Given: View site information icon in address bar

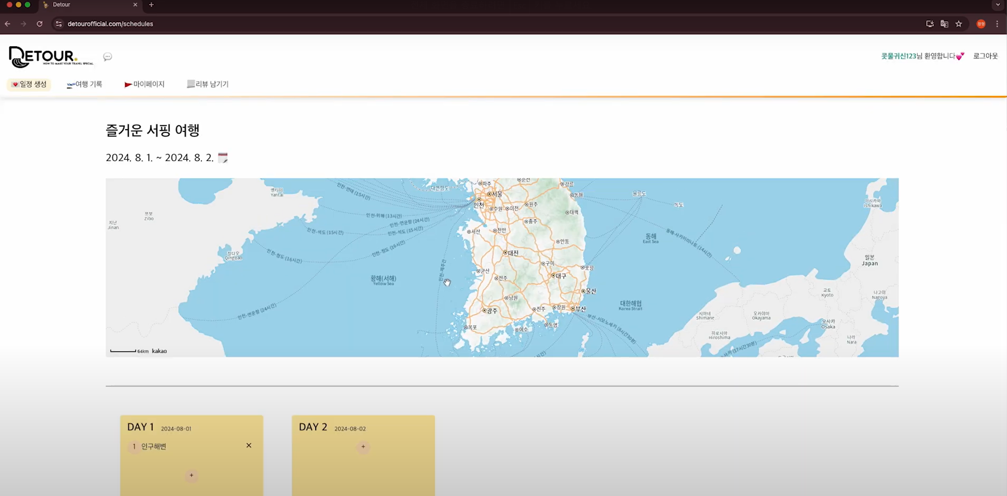Looking at the screenshot, I should click(x=58, y=24).
